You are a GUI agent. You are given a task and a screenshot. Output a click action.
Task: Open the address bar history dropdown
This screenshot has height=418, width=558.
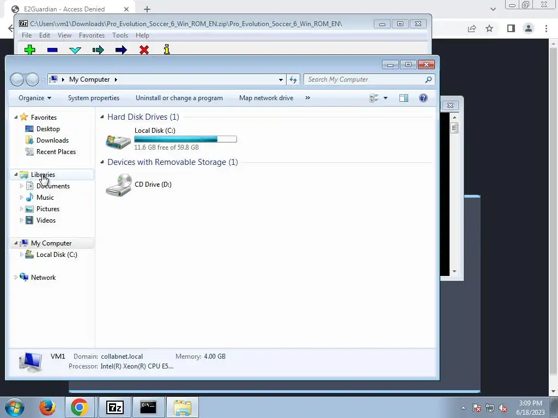[x=281, y=79]
